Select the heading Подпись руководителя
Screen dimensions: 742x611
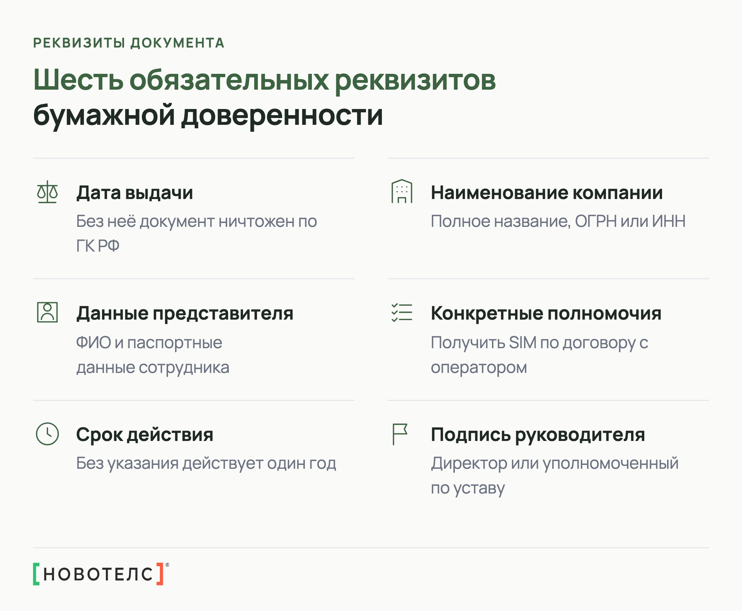pos(538,435)
